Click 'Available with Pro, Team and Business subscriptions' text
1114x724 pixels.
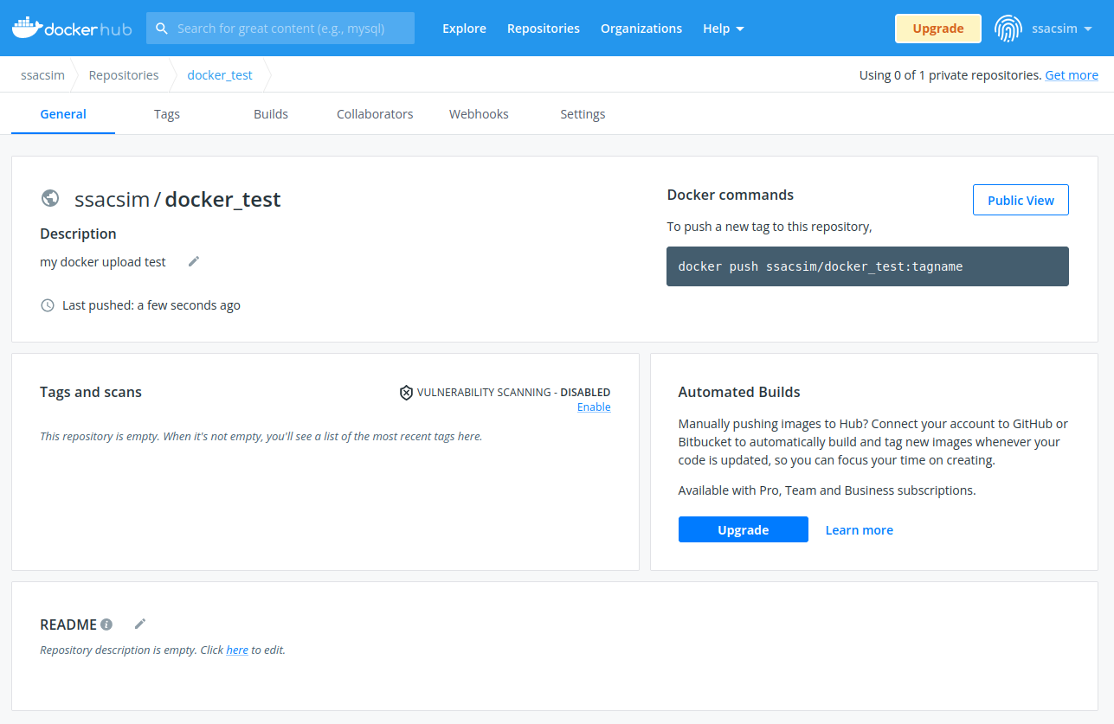(x=827, y=490)
